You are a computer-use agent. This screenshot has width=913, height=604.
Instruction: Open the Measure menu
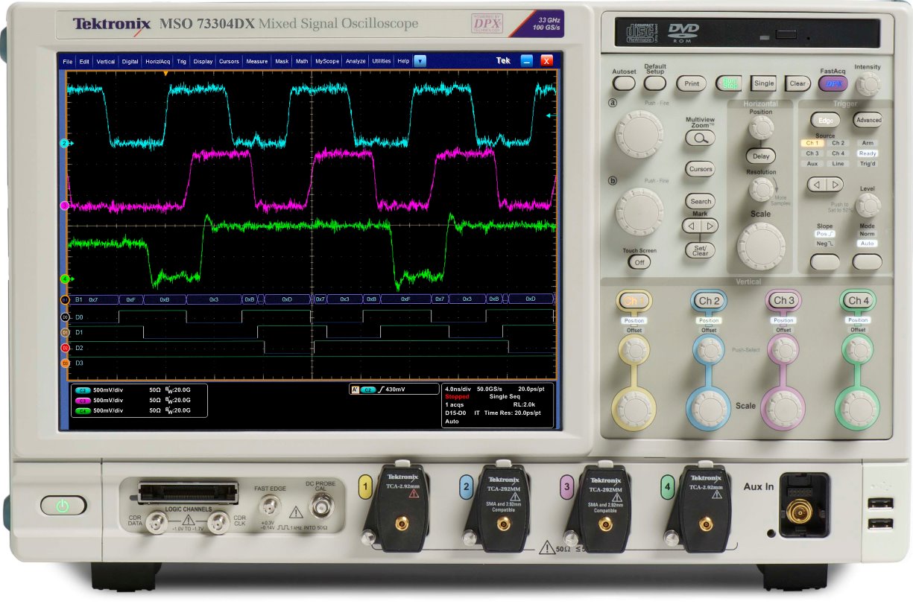257,62
